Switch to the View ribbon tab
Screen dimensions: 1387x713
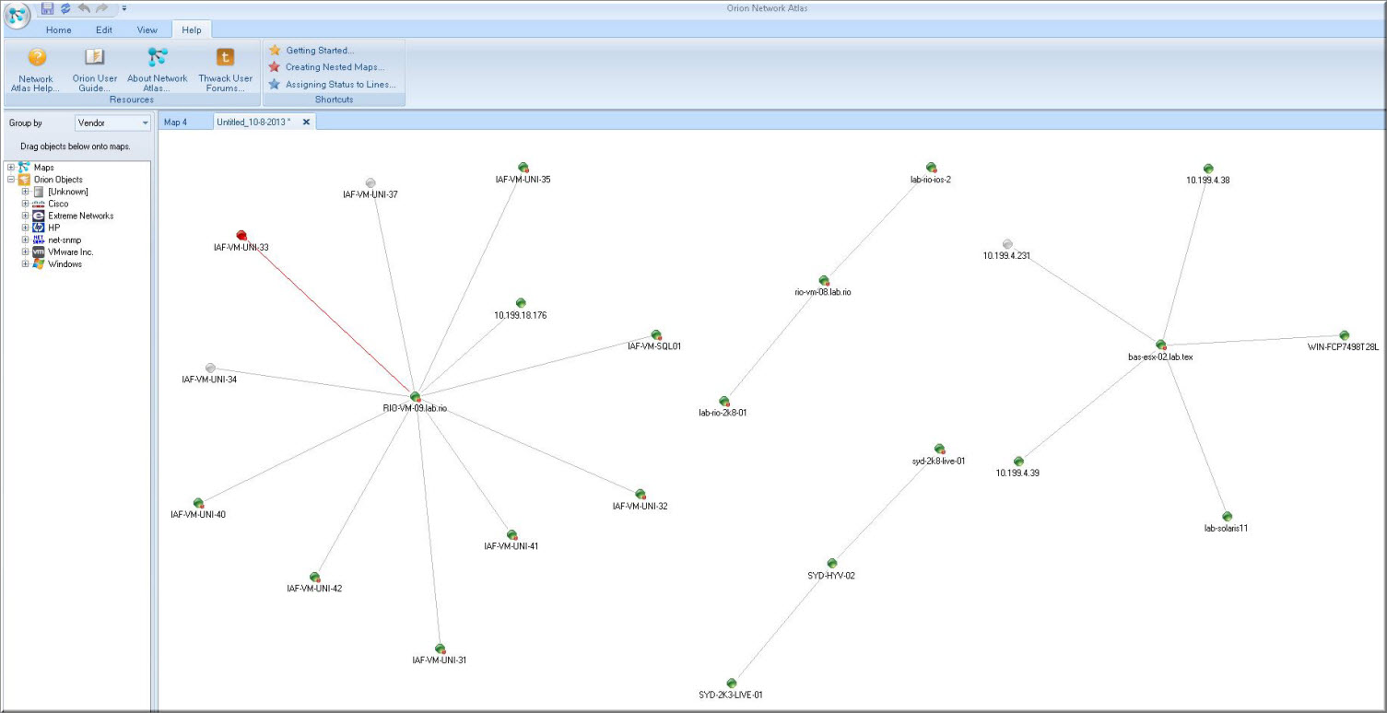coord(147,29)
